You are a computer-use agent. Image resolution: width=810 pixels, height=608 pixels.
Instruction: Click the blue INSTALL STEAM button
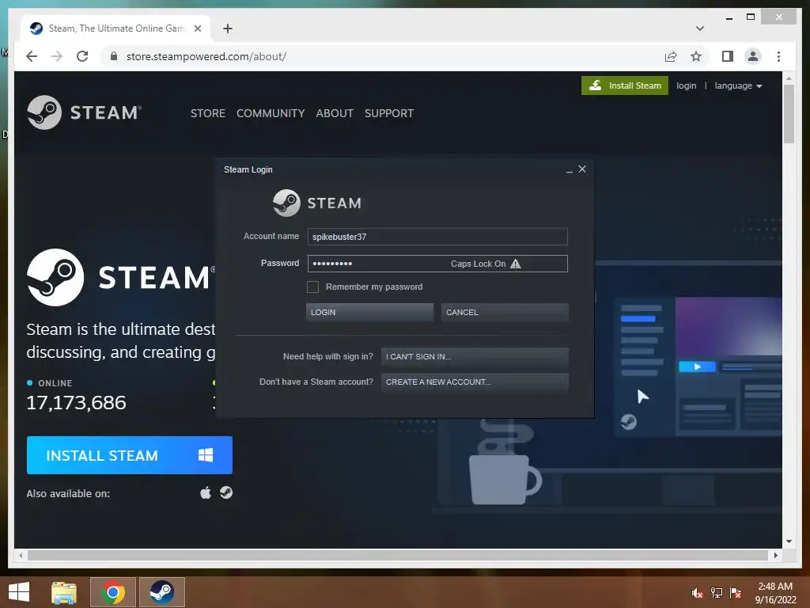pos(129,455)
